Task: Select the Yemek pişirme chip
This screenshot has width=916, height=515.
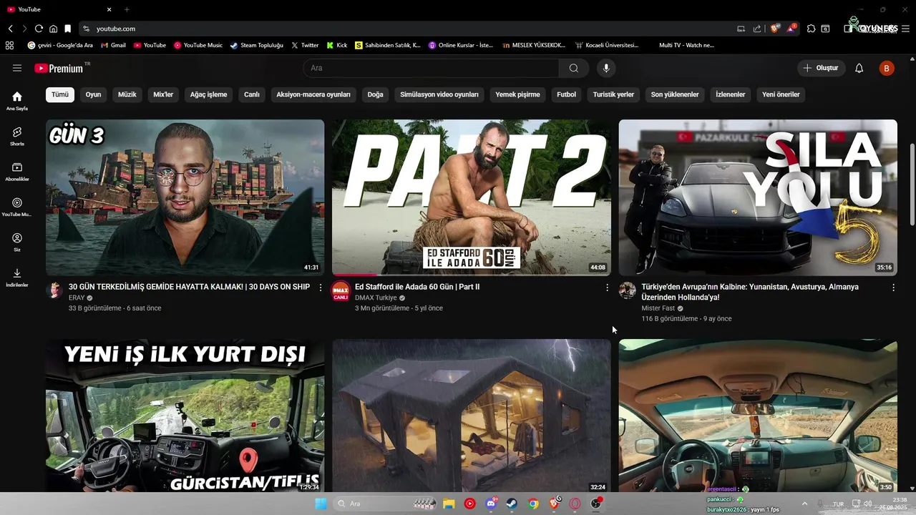Action: (517, 94)
